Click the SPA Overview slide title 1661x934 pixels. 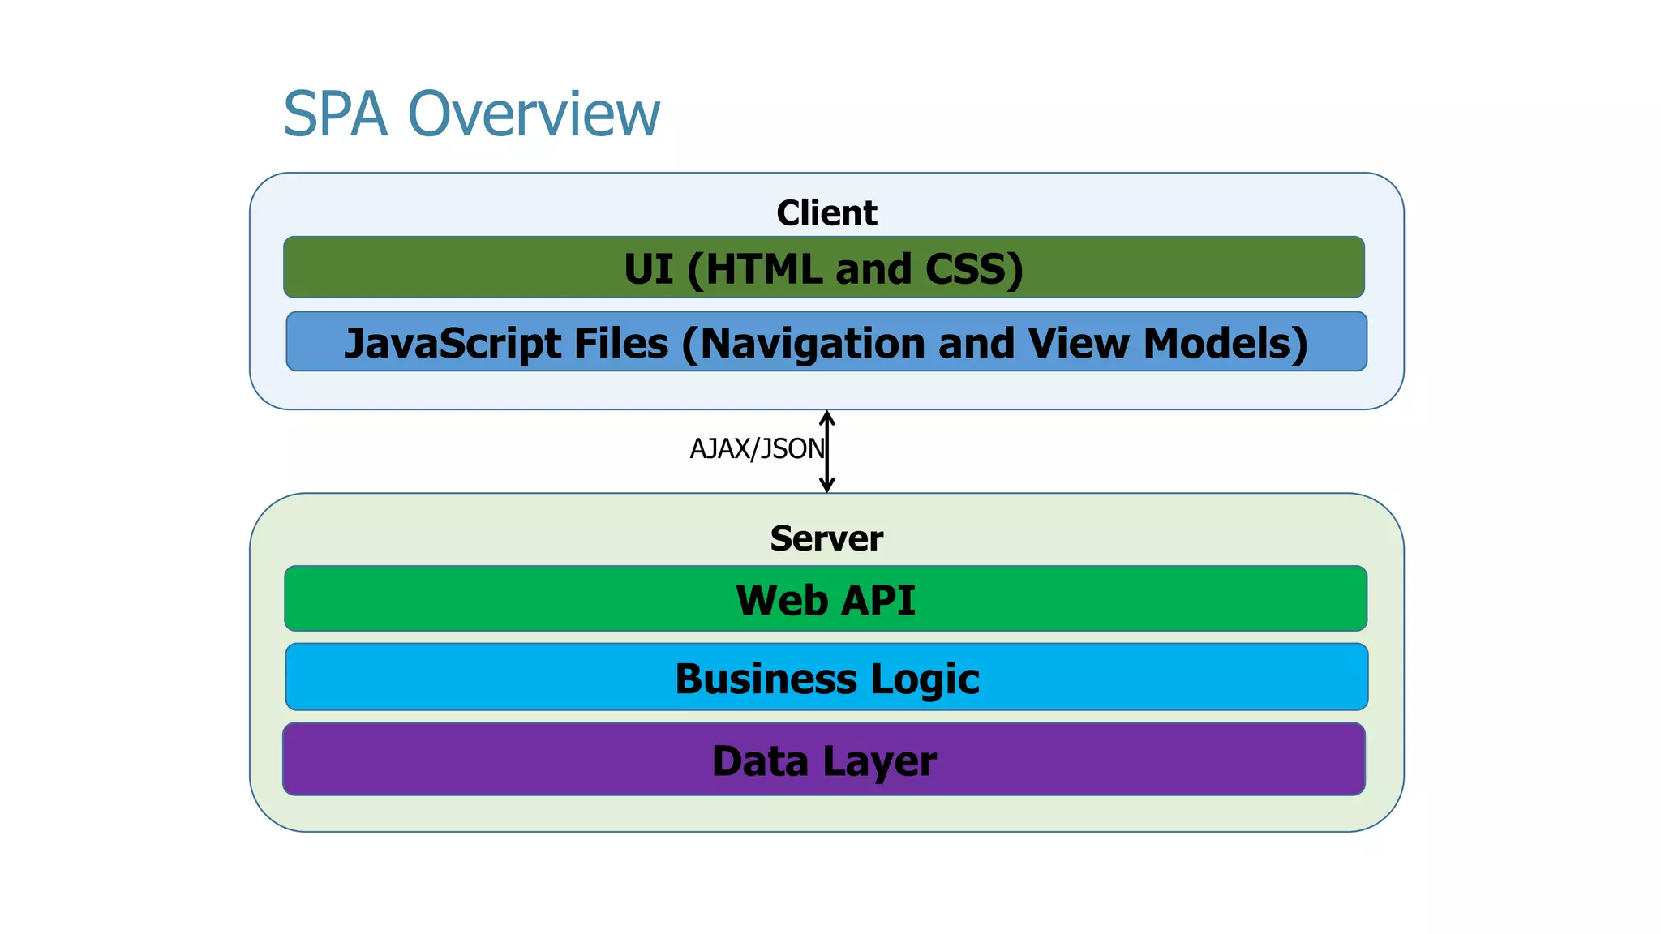[471, 114]
